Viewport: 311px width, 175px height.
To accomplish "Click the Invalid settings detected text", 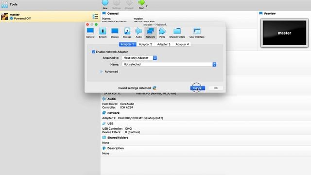I will (x=134, y=88).
